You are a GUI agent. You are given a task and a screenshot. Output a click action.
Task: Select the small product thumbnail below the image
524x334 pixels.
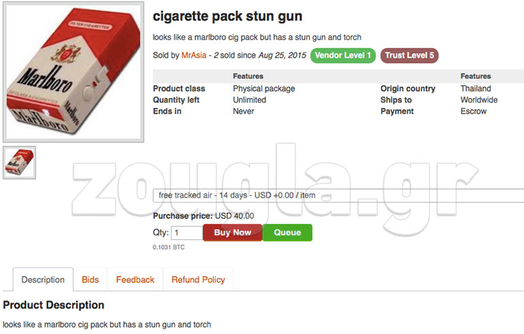[x=19, y=163]
